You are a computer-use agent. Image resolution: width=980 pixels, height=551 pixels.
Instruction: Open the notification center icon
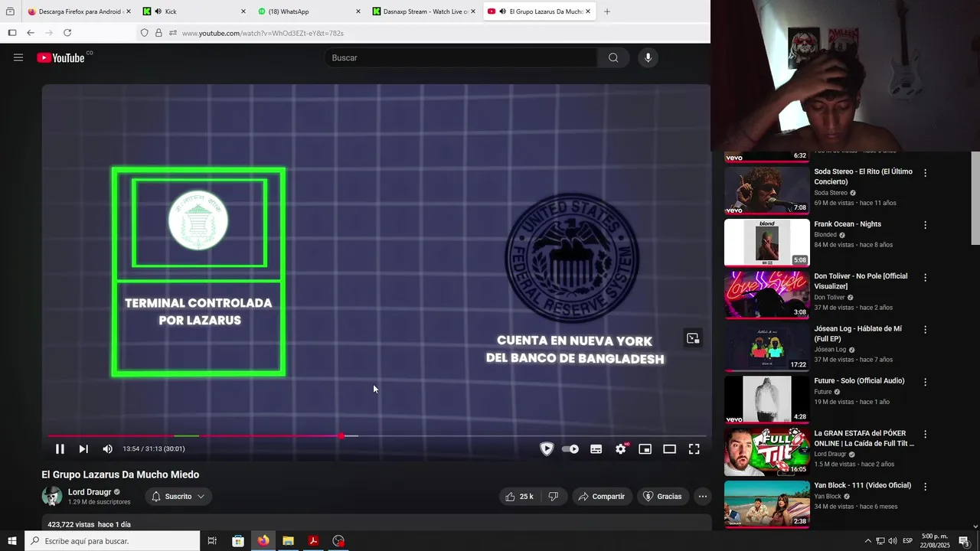965,541
